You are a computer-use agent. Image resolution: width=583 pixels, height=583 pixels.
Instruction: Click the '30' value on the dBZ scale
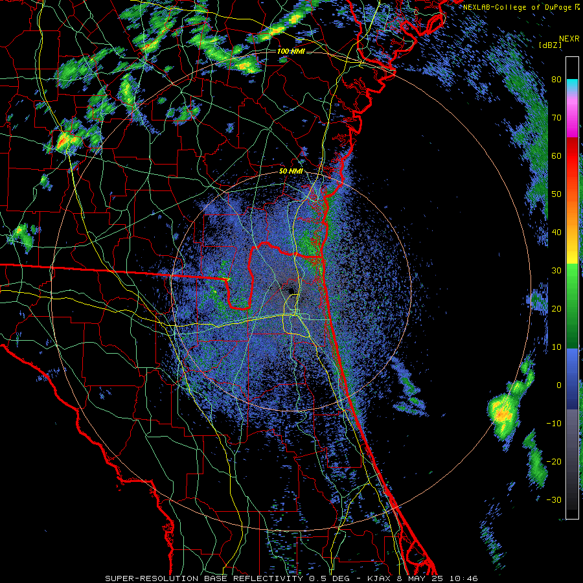556,271
